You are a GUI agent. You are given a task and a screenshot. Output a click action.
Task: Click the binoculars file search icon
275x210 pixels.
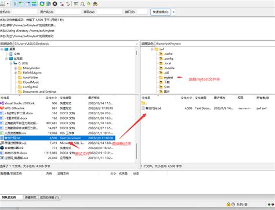click(95, 3)
